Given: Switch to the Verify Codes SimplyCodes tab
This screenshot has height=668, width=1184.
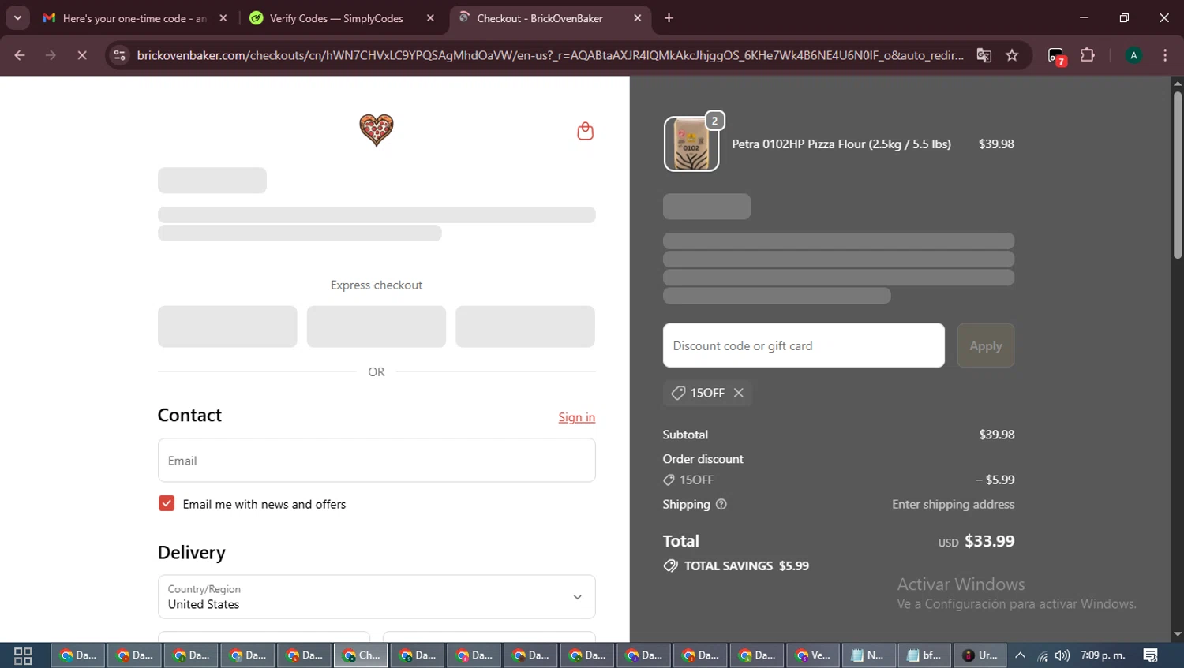Looking at the screenshot, I should coord(335,18).
